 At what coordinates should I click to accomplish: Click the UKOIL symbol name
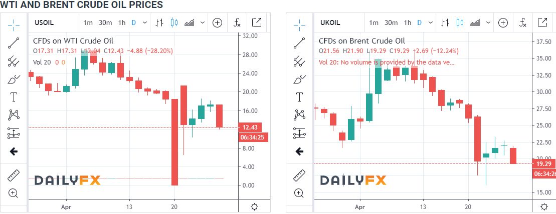[329, 22]
